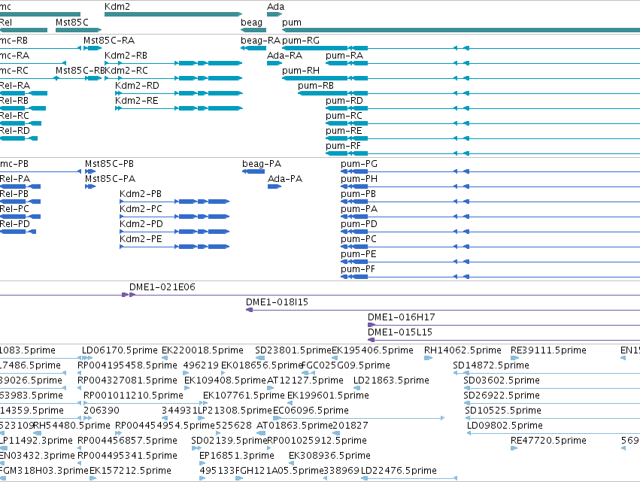Viewport: 640px width, 482px height.
Task: Click the pum-RF transcript label
Action: tap(343, 146)
